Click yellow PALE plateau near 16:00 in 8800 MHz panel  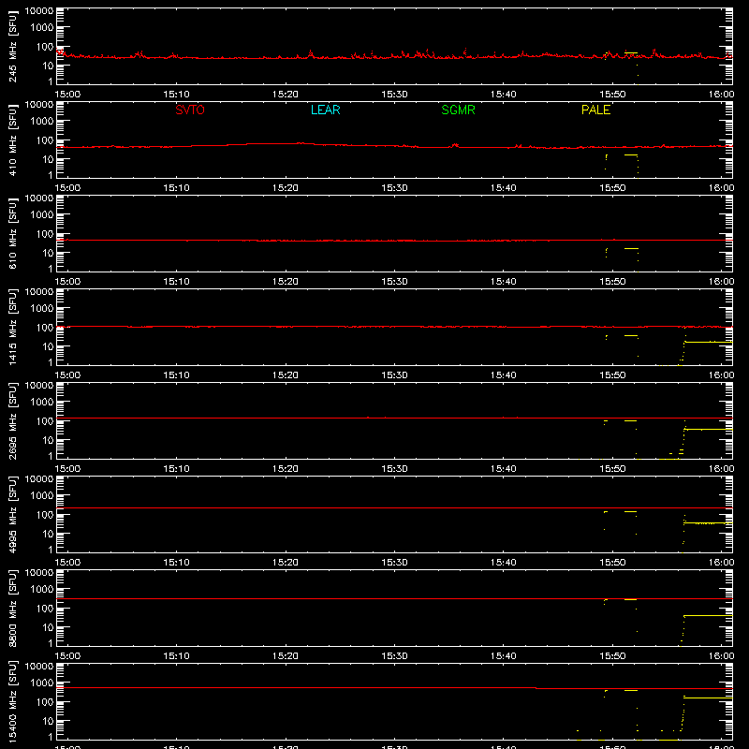pyautogui.click(x=708, y=615)
